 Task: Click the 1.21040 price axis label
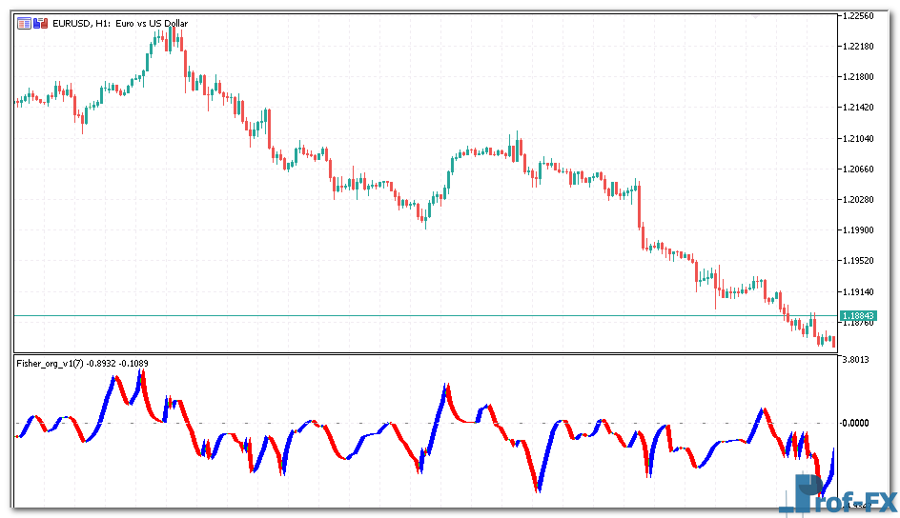click(858, 138)
